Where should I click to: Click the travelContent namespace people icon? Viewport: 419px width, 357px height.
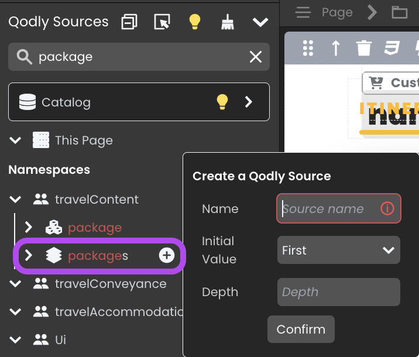(x=41, y=200)
